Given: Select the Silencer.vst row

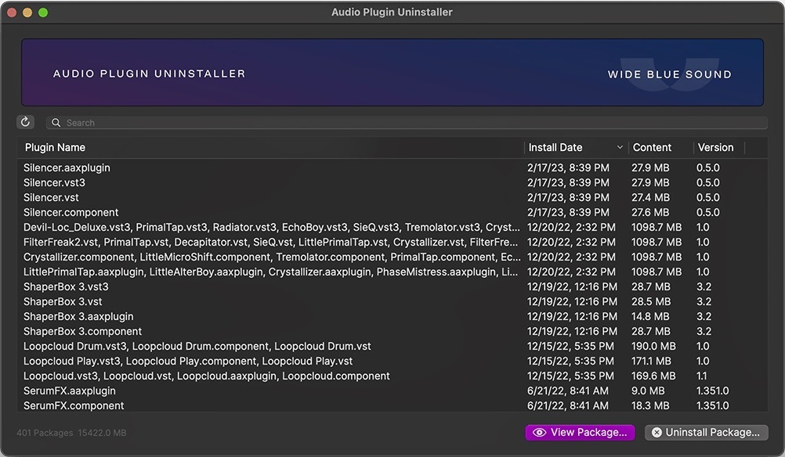Looking at the screenshot, I should [x=392, y=197].
